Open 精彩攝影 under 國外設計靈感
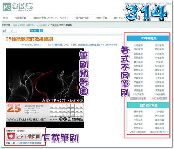Viewport: 174px width, 149px height. coord(138,124)
